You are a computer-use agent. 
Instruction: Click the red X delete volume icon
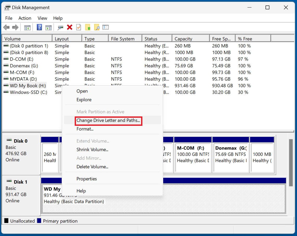pos(69,27)
